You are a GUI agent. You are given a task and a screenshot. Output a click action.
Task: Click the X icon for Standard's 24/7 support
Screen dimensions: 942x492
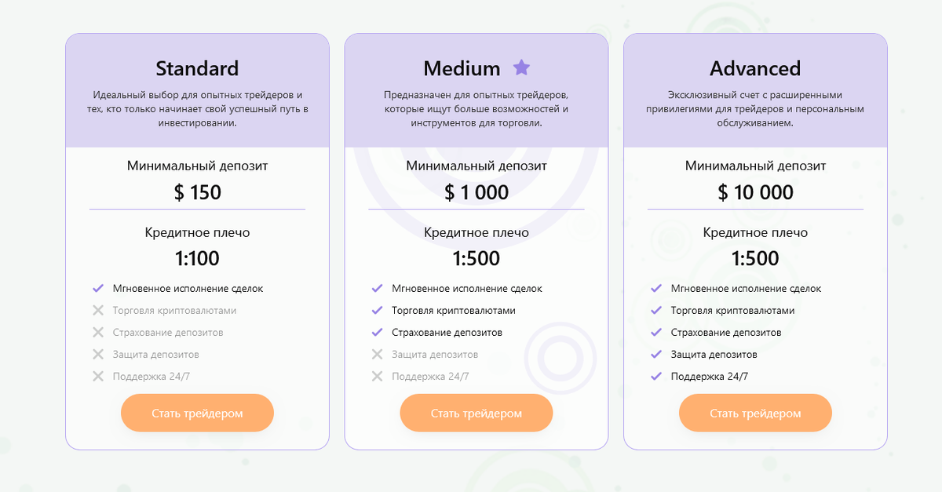point(98,376)
